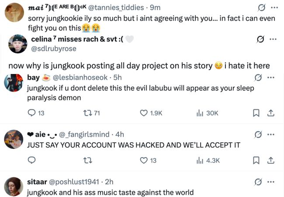Bookmark bay's evil labubu tweet
This screenshot has width=284, height=197.
coord(256,113)
